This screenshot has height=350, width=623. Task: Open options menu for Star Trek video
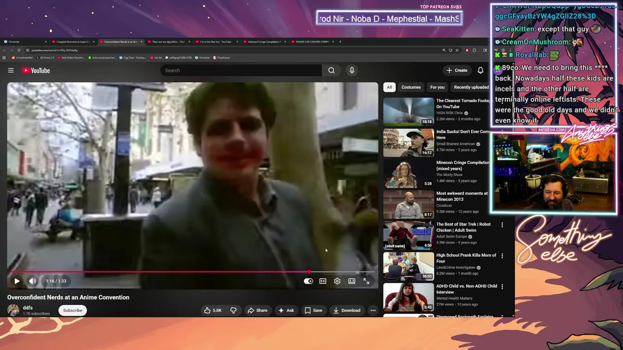click(x=502, y=225)
